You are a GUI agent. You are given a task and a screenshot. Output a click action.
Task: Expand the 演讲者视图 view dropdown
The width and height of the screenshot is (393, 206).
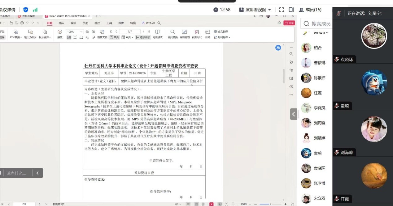tap(269, 10)
